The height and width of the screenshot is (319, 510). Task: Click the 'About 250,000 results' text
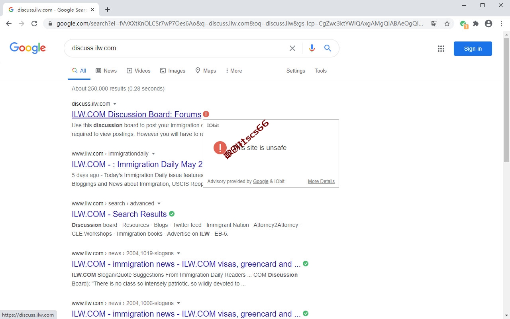tap(118, 89)
